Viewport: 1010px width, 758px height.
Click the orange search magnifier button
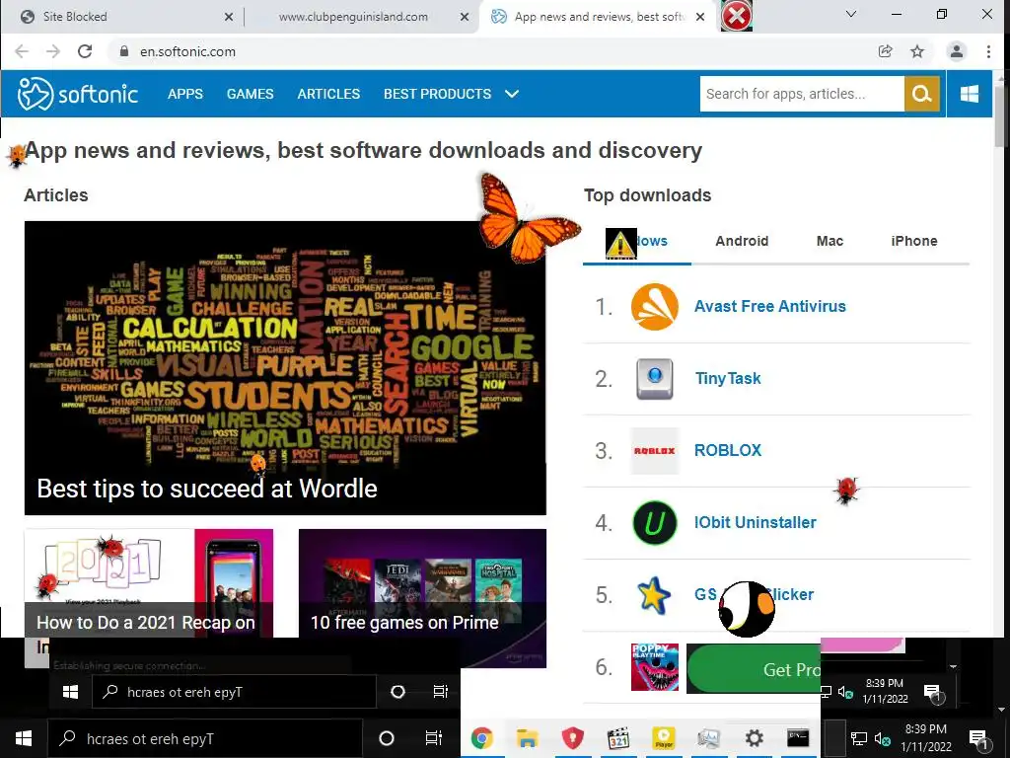pyautogui.click(x=922, y=94)
